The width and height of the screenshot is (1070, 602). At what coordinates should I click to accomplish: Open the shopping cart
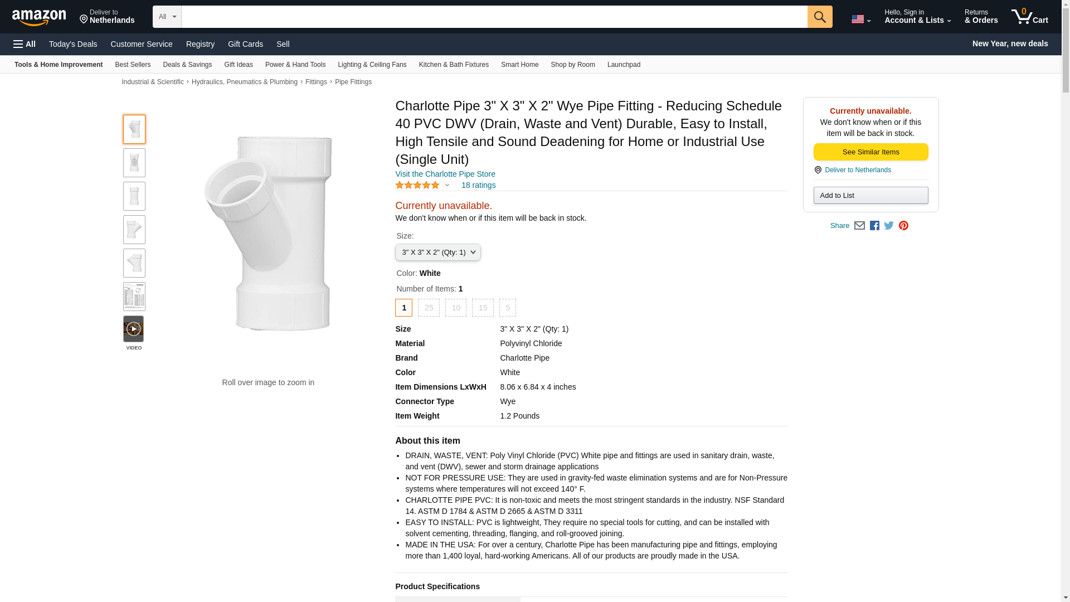coord(1029,17)
